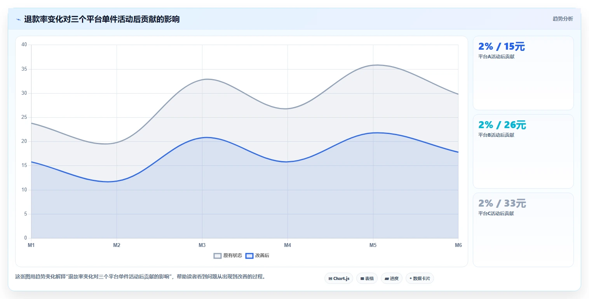This screenshot has width=589, height=299.
Task: Toggle the 原有状态 legend item
Action: [x=228, y=256]
